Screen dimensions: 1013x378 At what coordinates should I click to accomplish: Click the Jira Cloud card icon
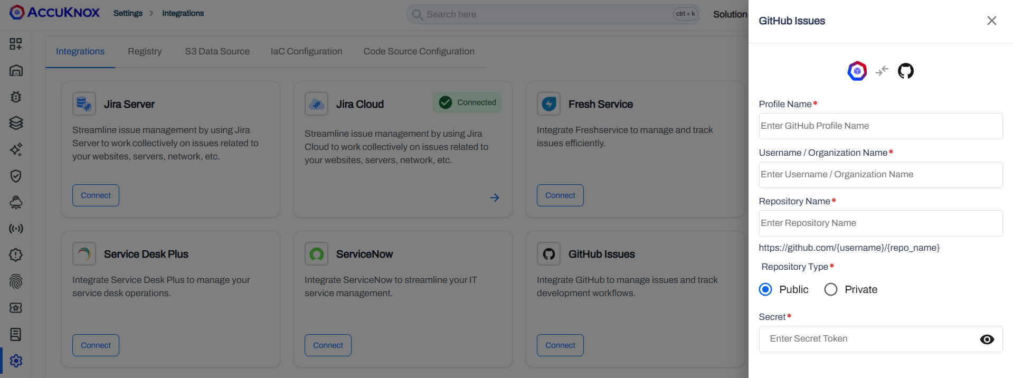(316, 104)
